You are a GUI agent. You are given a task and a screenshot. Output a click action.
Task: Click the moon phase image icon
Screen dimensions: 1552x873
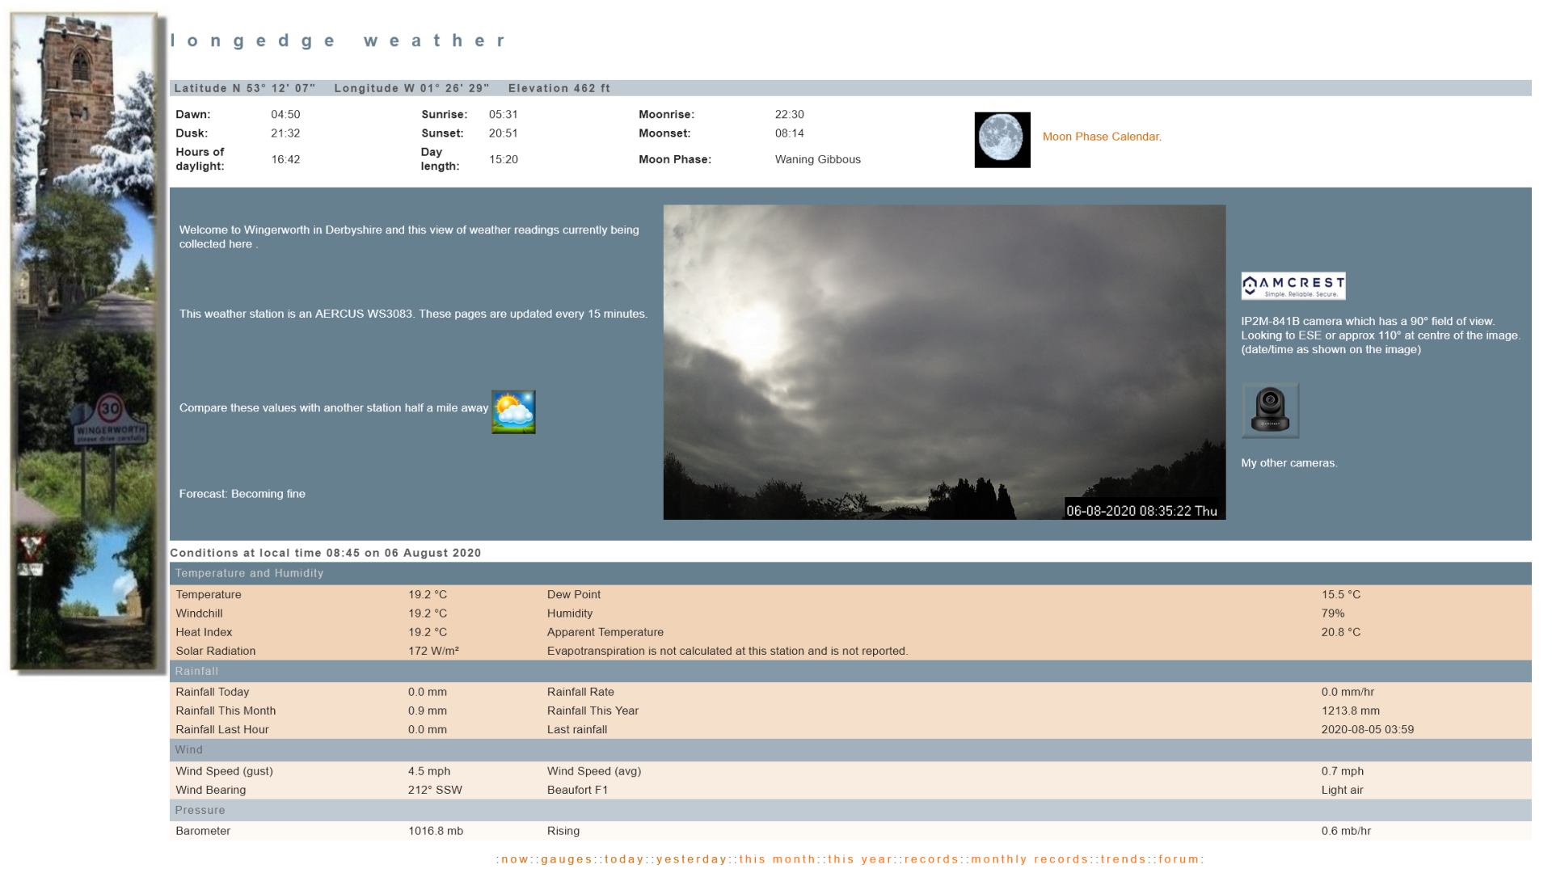click(x=1002, y=140)
